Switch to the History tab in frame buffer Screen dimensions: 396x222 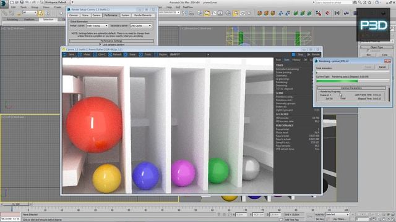pyautogui.click(x=296, y=60)
